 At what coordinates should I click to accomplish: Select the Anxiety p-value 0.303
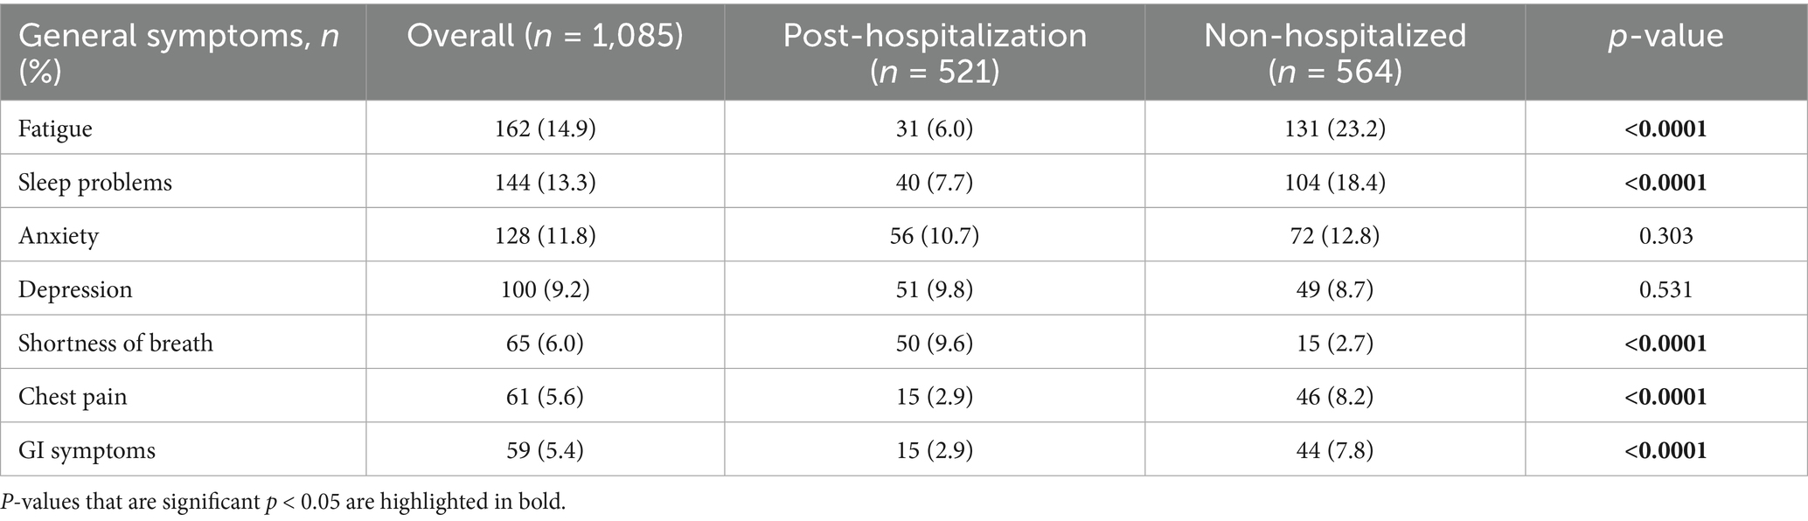point(1665,236)
